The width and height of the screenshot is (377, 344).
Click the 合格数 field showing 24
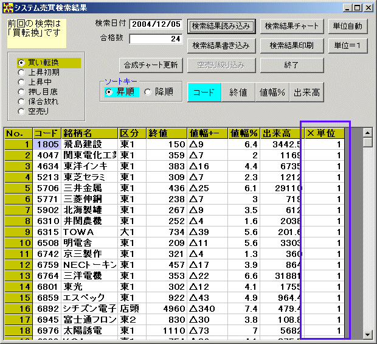click(x=156, y=39)
